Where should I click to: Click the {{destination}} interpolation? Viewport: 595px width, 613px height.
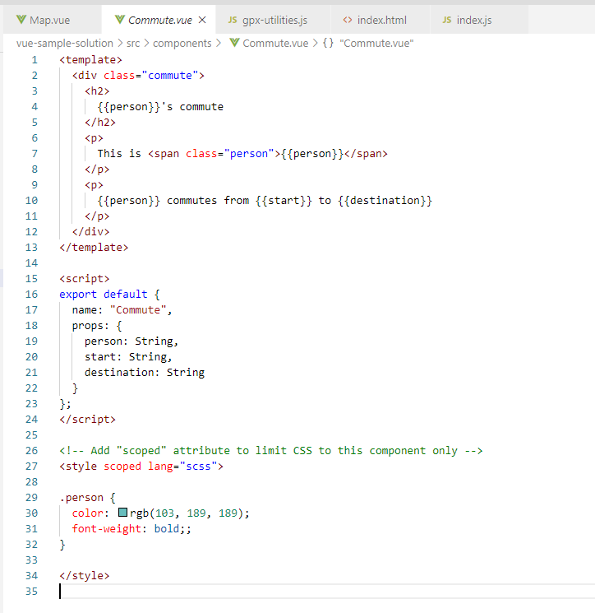coord(385,201)
